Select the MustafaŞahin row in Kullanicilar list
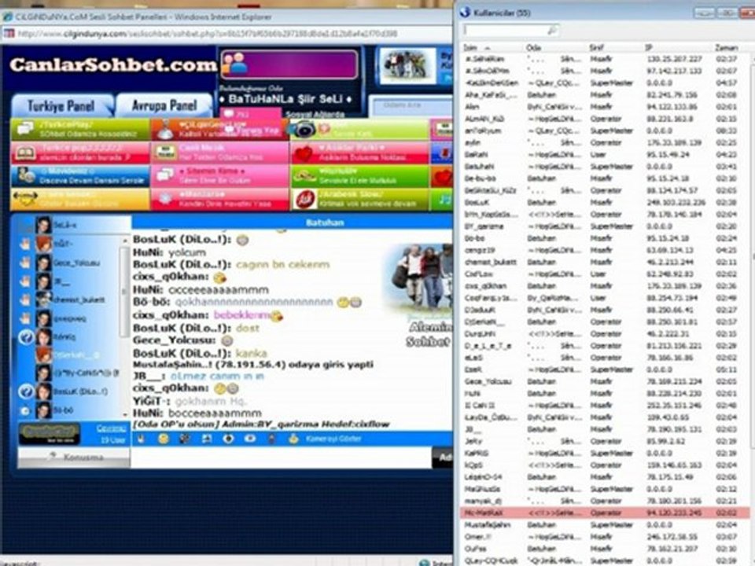This screenshot has height=566, width=755. click(605, 524)
